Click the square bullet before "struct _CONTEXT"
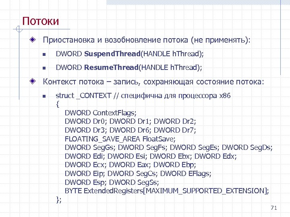The width and height of the screenshot is (290, 217). point(44,96)
